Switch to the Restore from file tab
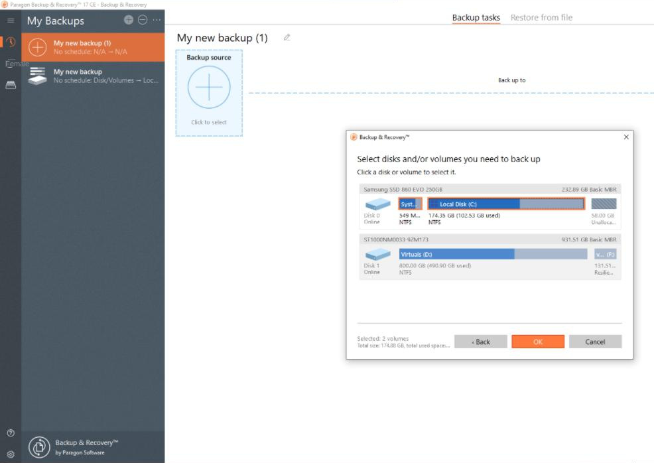 pyautogui.click(x=541, y=17)
